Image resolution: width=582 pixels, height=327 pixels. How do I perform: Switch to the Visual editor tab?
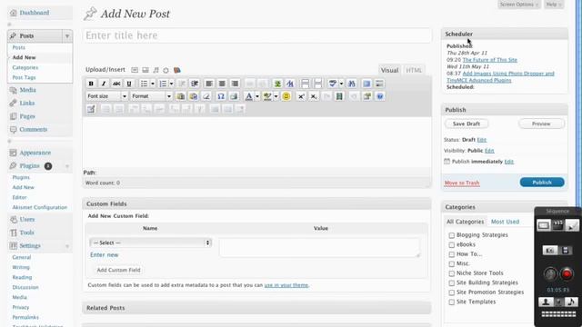(x=389, y=70)
